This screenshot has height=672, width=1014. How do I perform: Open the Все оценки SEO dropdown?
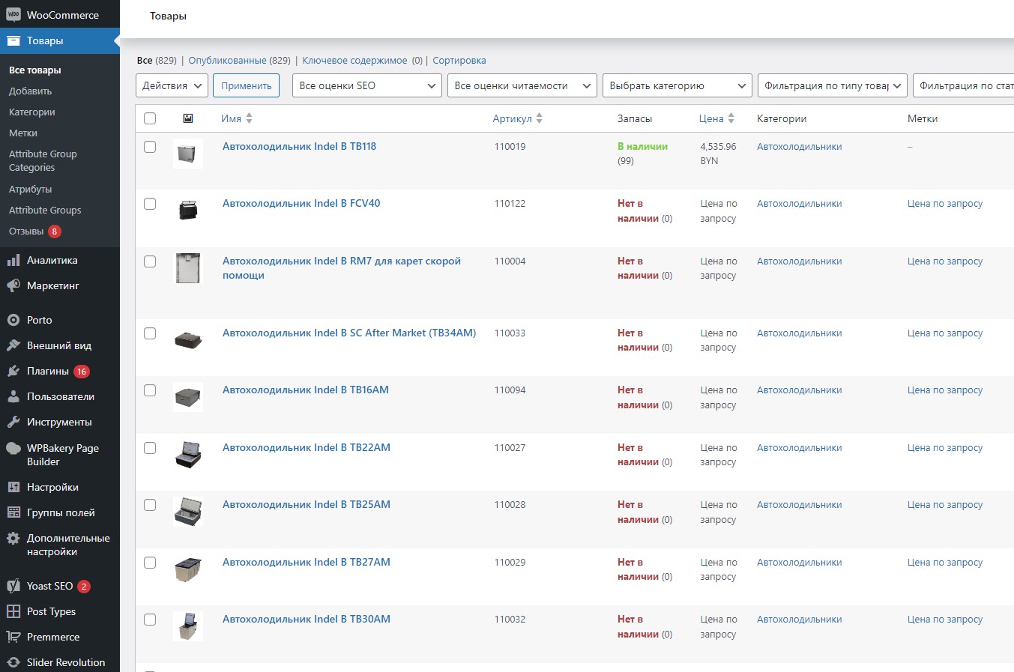point(367,85)
